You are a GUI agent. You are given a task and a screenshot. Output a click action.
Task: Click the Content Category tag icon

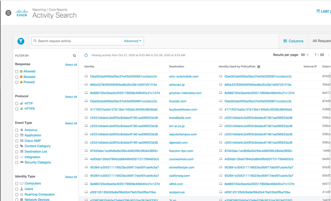pos(22,146)
